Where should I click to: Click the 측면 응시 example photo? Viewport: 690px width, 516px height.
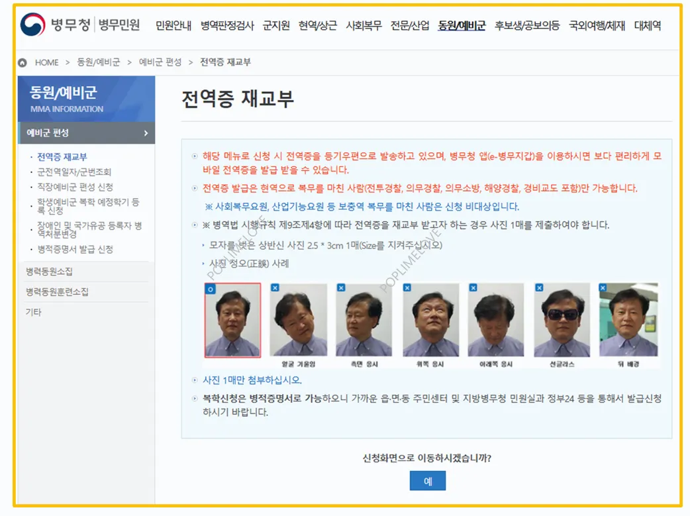(x=364, y=320)
